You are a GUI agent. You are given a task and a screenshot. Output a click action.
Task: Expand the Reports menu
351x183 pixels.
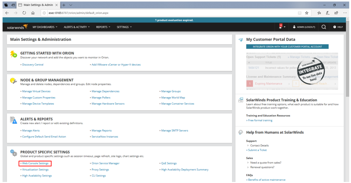(103, 27)
